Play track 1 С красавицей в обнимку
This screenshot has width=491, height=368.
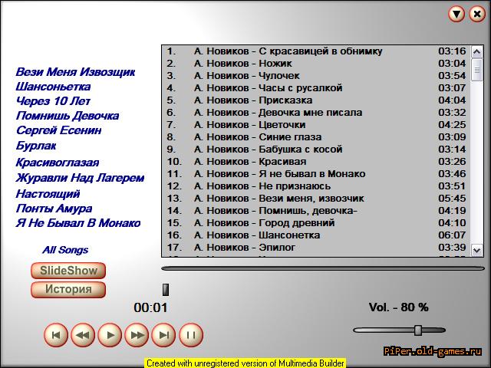pos(316,51)
